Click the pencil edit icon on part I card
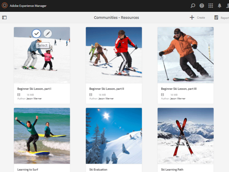 tap(48, 34)
